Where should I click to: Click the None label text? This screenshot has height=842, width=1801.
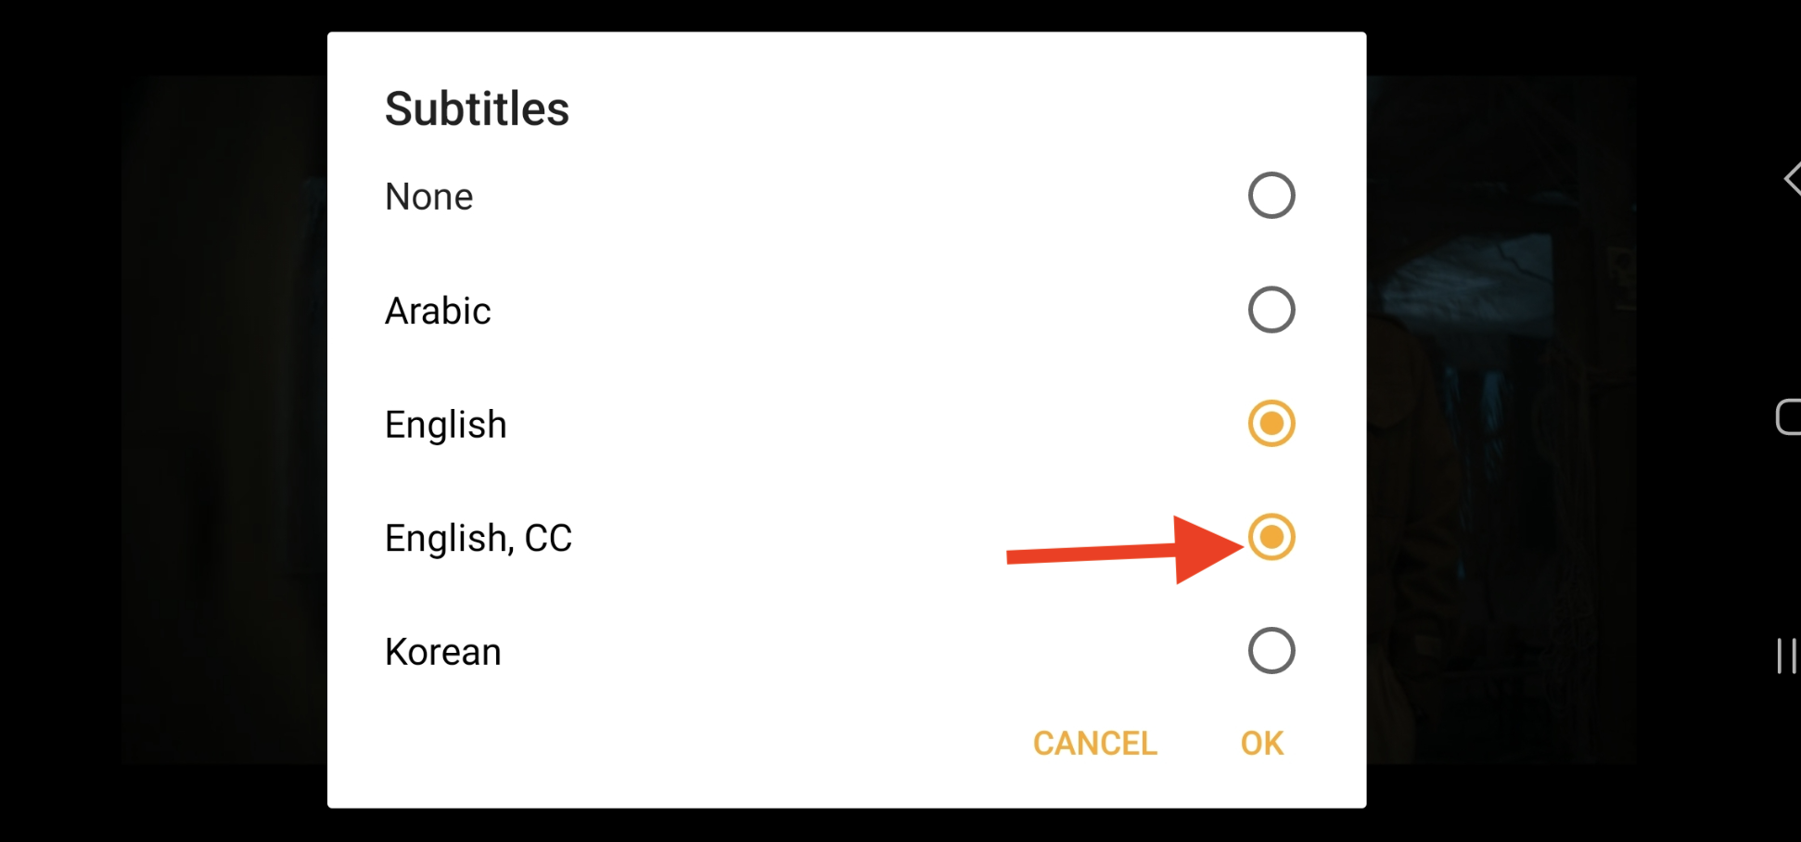428,196
